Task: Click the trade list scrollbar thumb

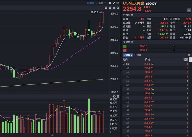Action: 191,60
